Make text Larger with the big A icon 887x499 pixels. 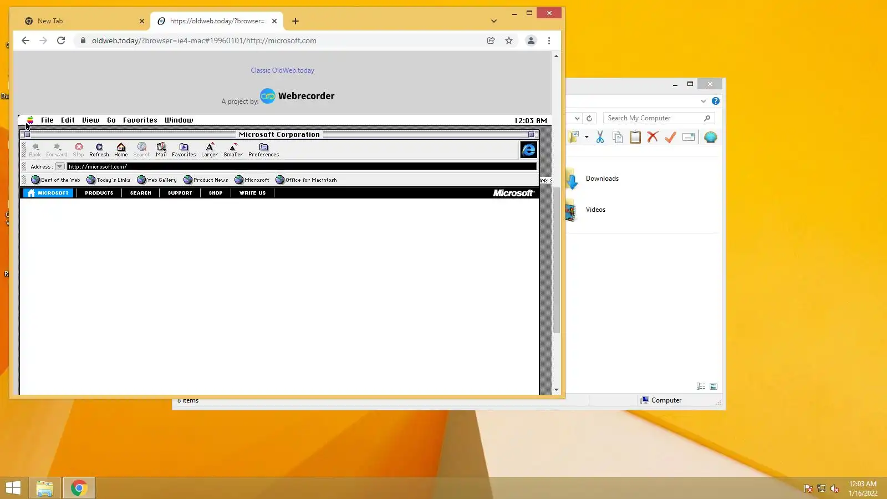coord(210,150)
